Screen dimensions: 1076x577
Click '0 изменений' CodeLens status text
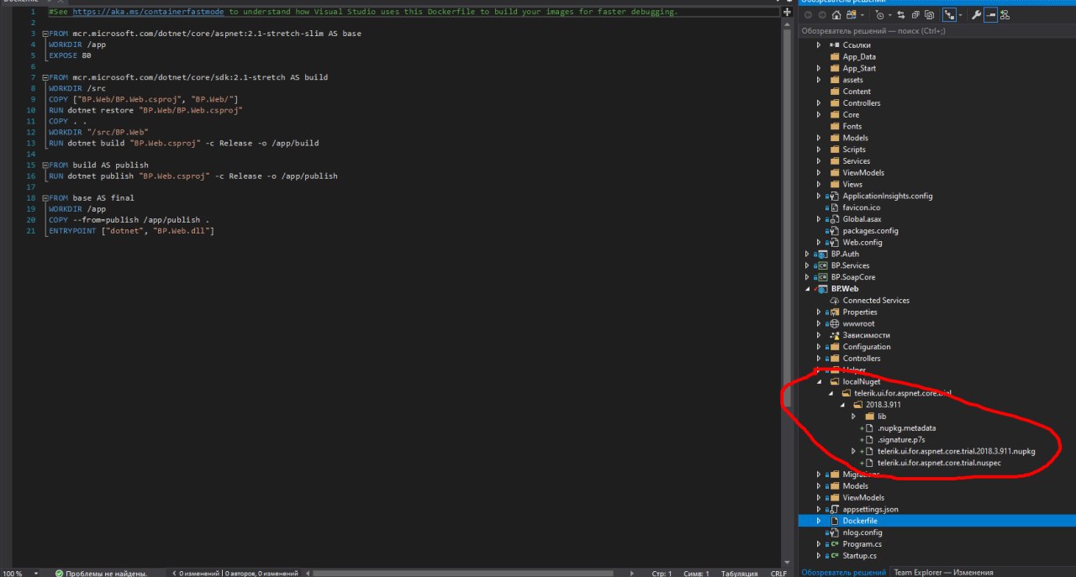(x=199, y=573)
